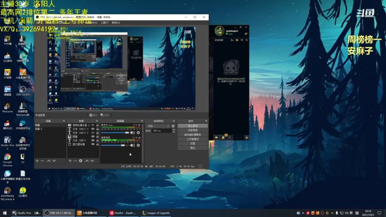The height and width of the screenshot is (217, 386).
Task: Mute the 麦克风/Aux channel speaker icon
Action: [132, 133]
